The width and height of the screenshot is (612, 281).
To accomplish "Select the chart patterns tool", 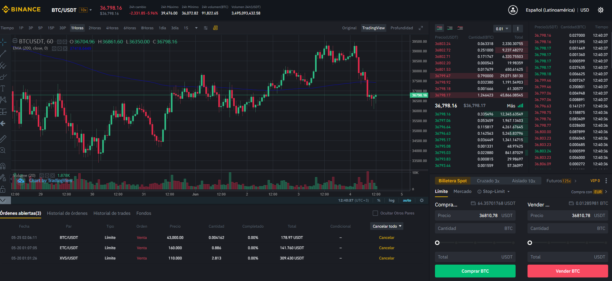I will [3, 100].
